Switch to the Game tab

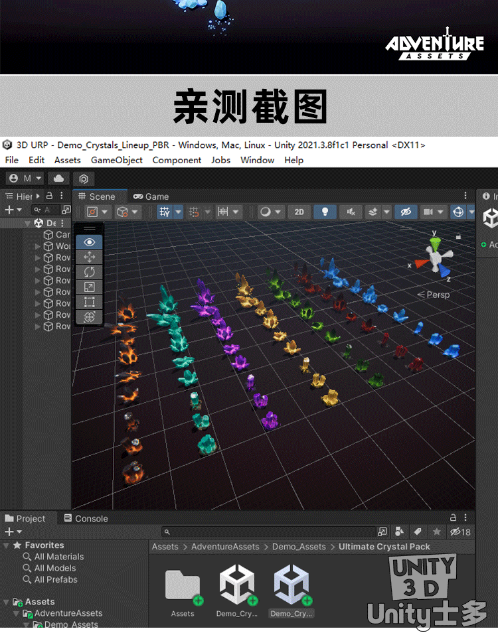(x=151, y=196)
